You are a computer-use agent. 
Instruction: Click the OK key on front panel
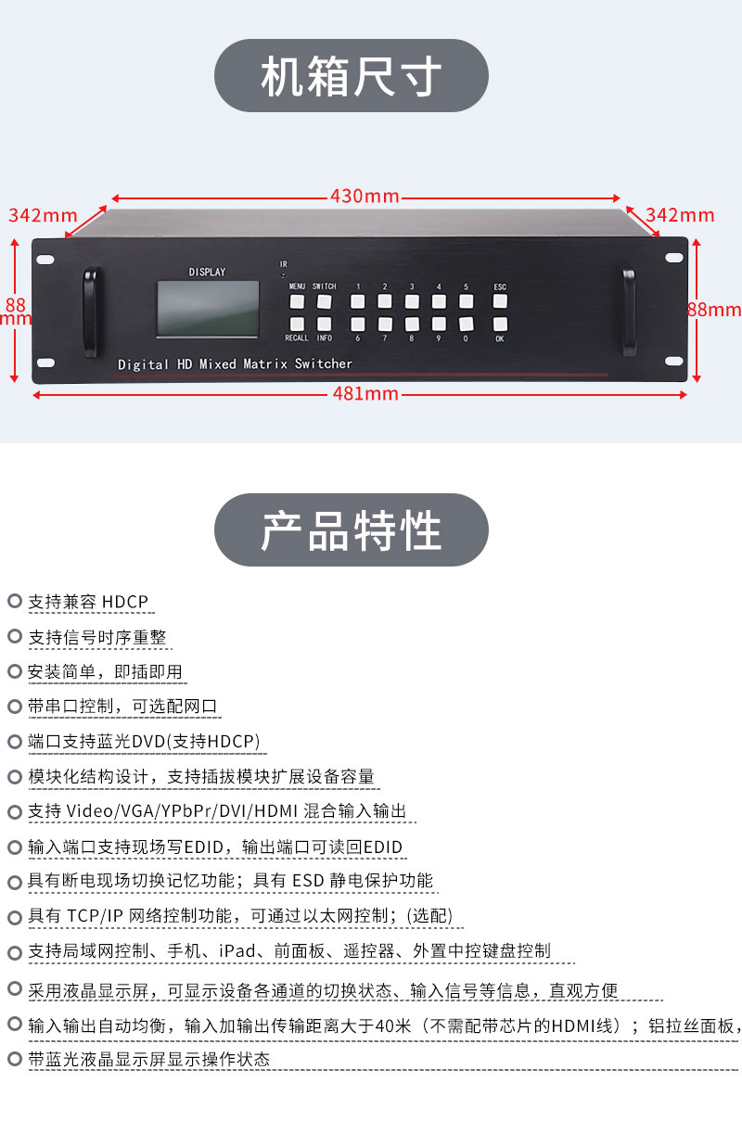[x=501, y=324]
